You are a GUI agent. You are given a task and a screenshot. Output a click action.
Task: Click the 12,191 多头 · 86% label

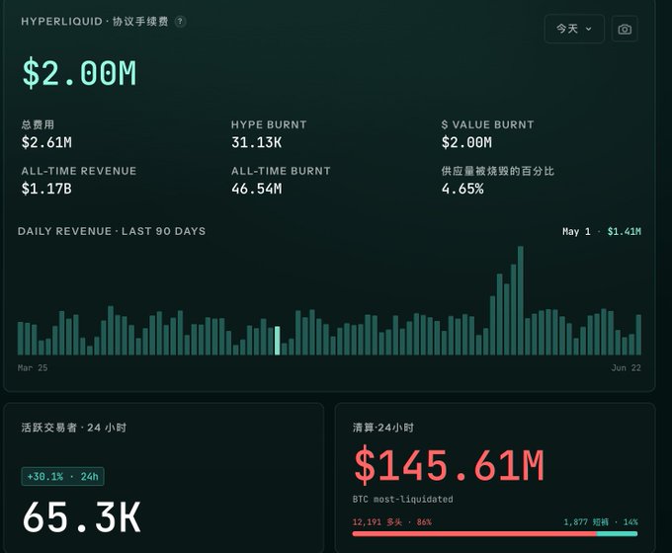[391, 522]
